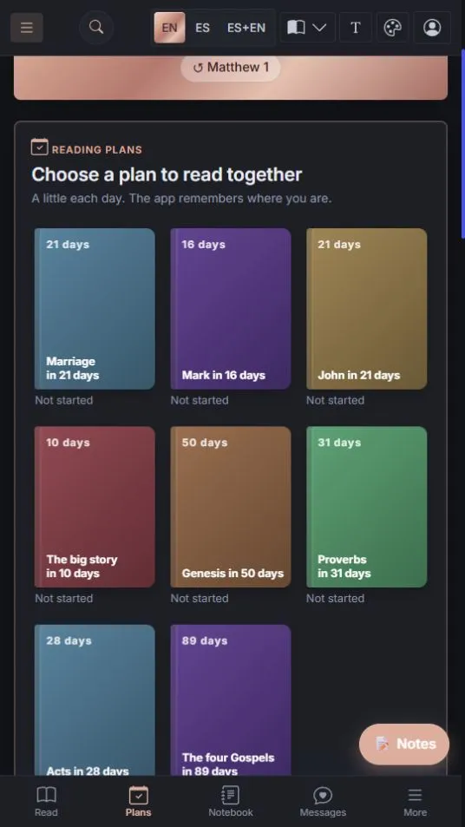Open the John in 21 days plan
This screenshot has height=827, width=465.
[x=366, y=309]
